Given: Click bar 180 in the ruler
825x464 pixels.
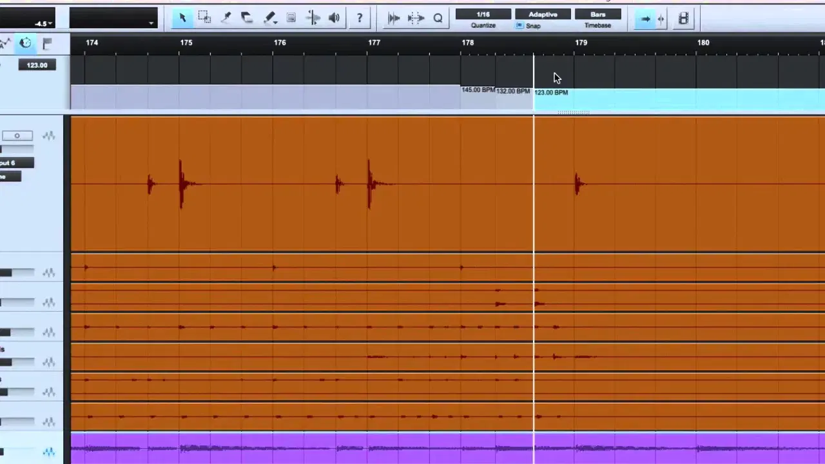Looking at the screenshot, I should [703, 43].
